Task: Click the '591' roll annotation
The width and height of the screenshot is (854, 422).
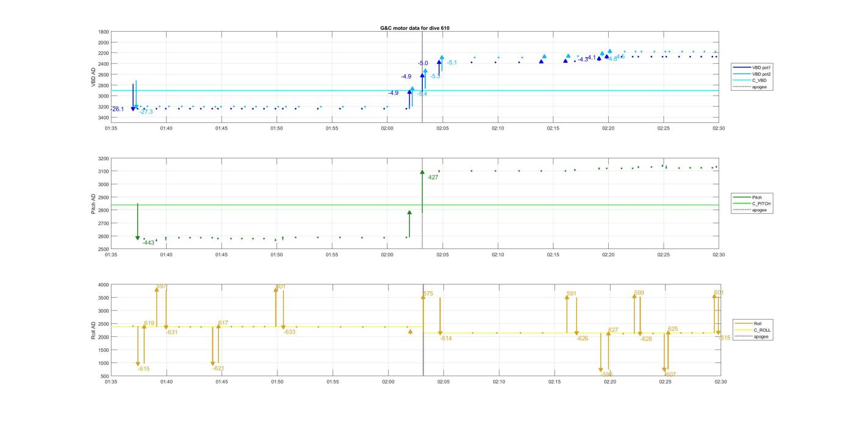Action: click(x=572, y=294)
